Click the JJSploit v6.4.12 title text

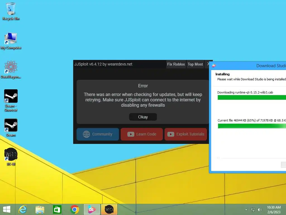(103, 64)
